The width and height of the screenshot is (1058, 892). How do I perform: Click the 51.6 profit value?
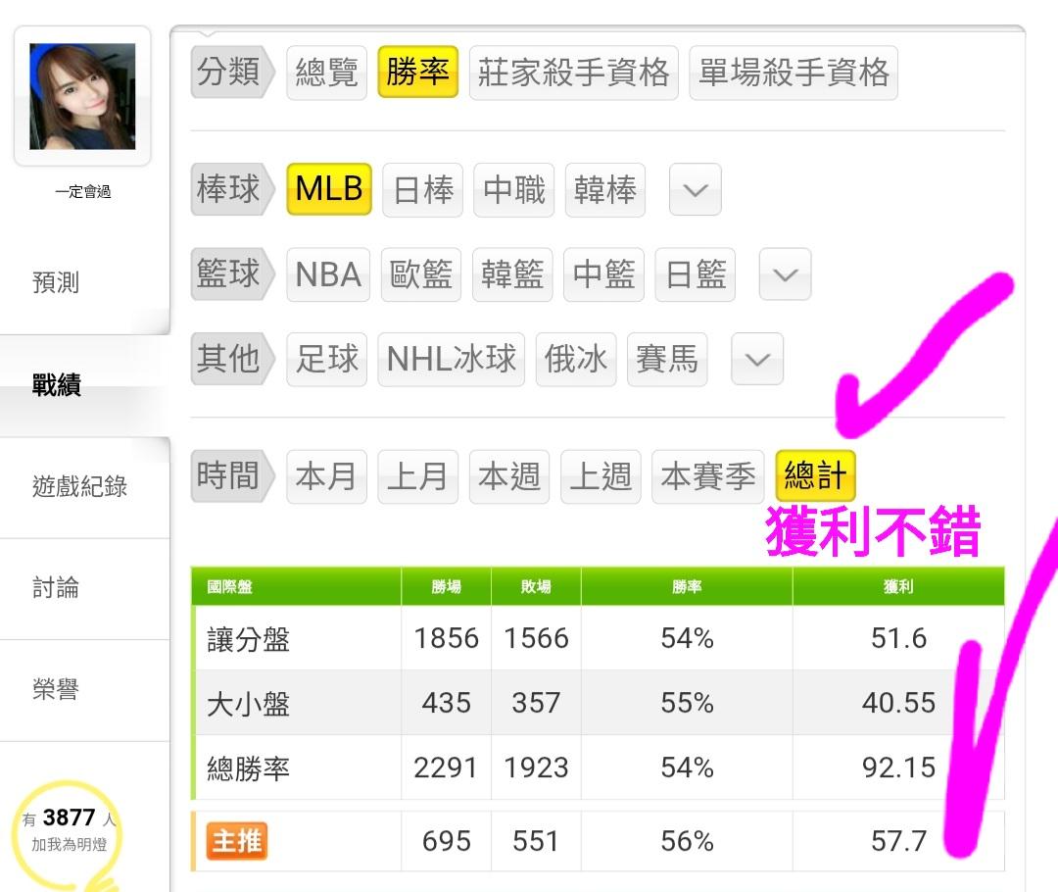click(x=898, y=638)
